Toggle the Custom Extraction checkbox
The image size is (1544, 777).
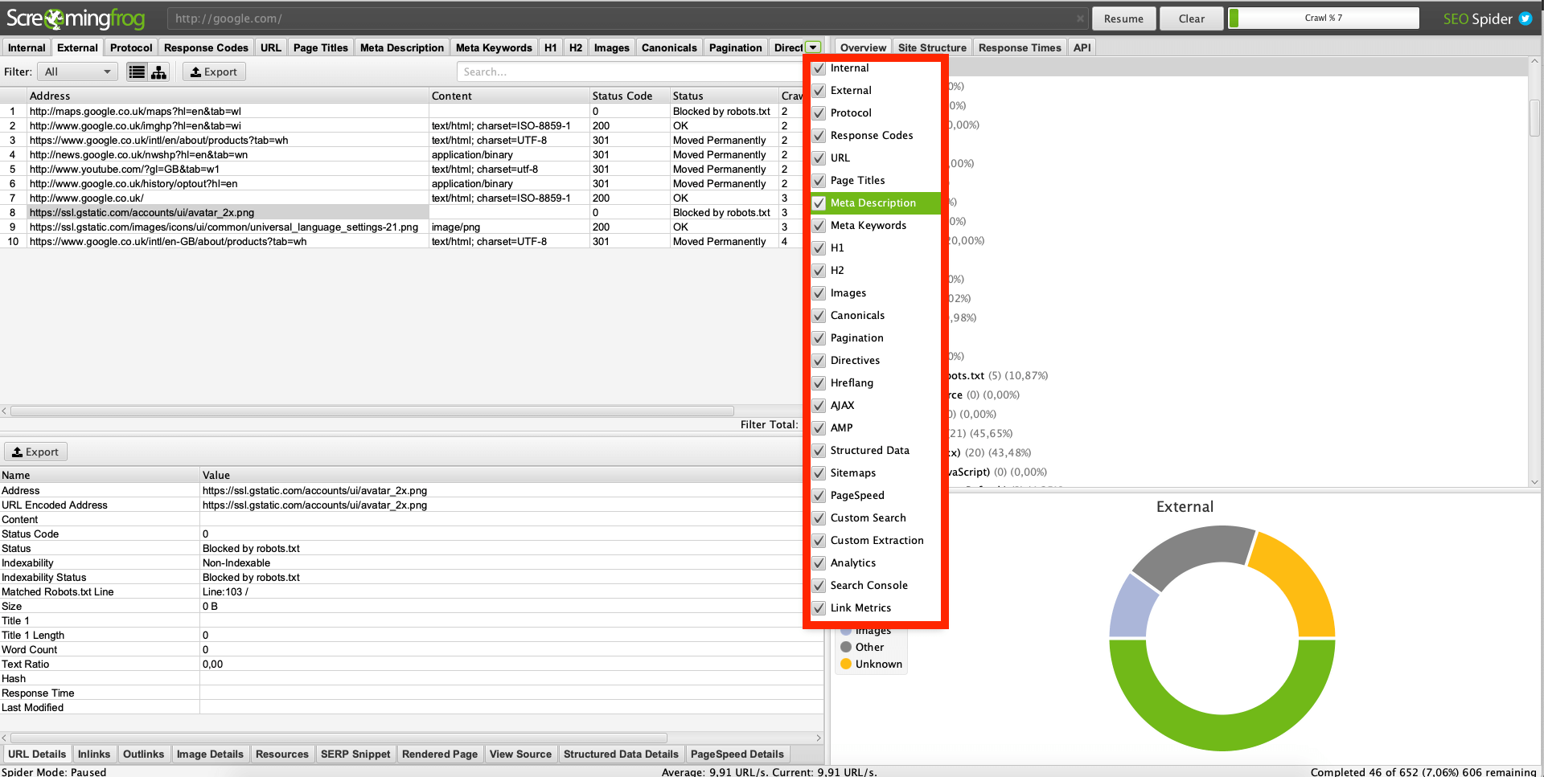click(819, 541)
